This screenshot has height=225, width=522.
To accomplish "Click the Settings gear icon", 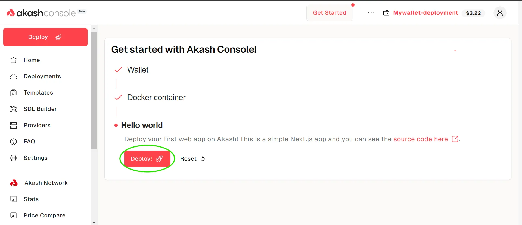I will pos(13,158).
